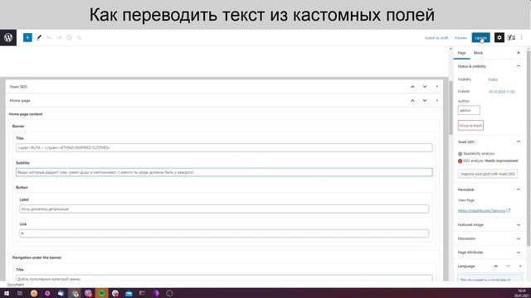Switch to the Block tab
The width and height of the screenshot is (531, 298).
[x=478, y=53]
